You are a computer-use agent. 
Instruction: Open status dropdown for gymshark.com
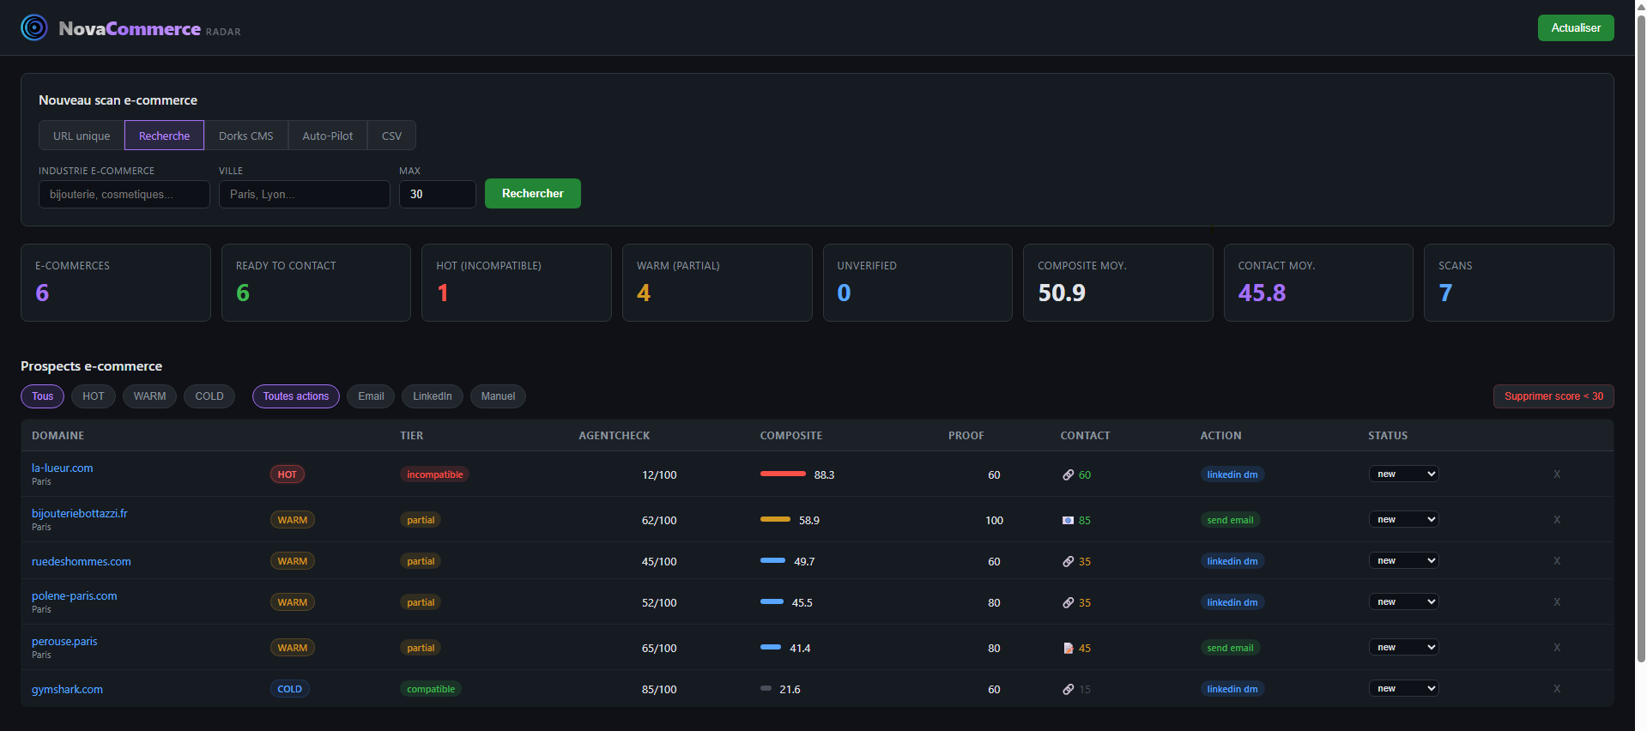pyautogui.click(x=1403, y=689)
